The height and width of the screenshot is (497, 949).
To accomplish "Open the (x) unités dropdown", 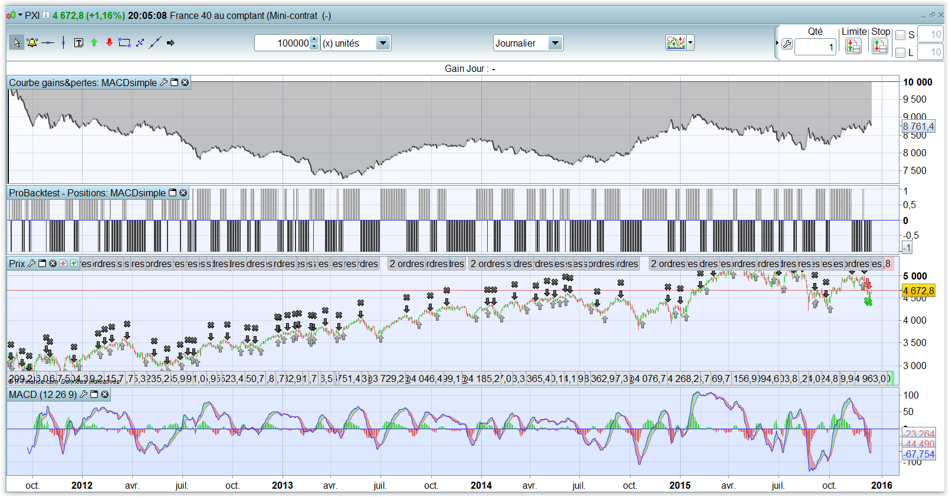I will (x=383, y=43).
